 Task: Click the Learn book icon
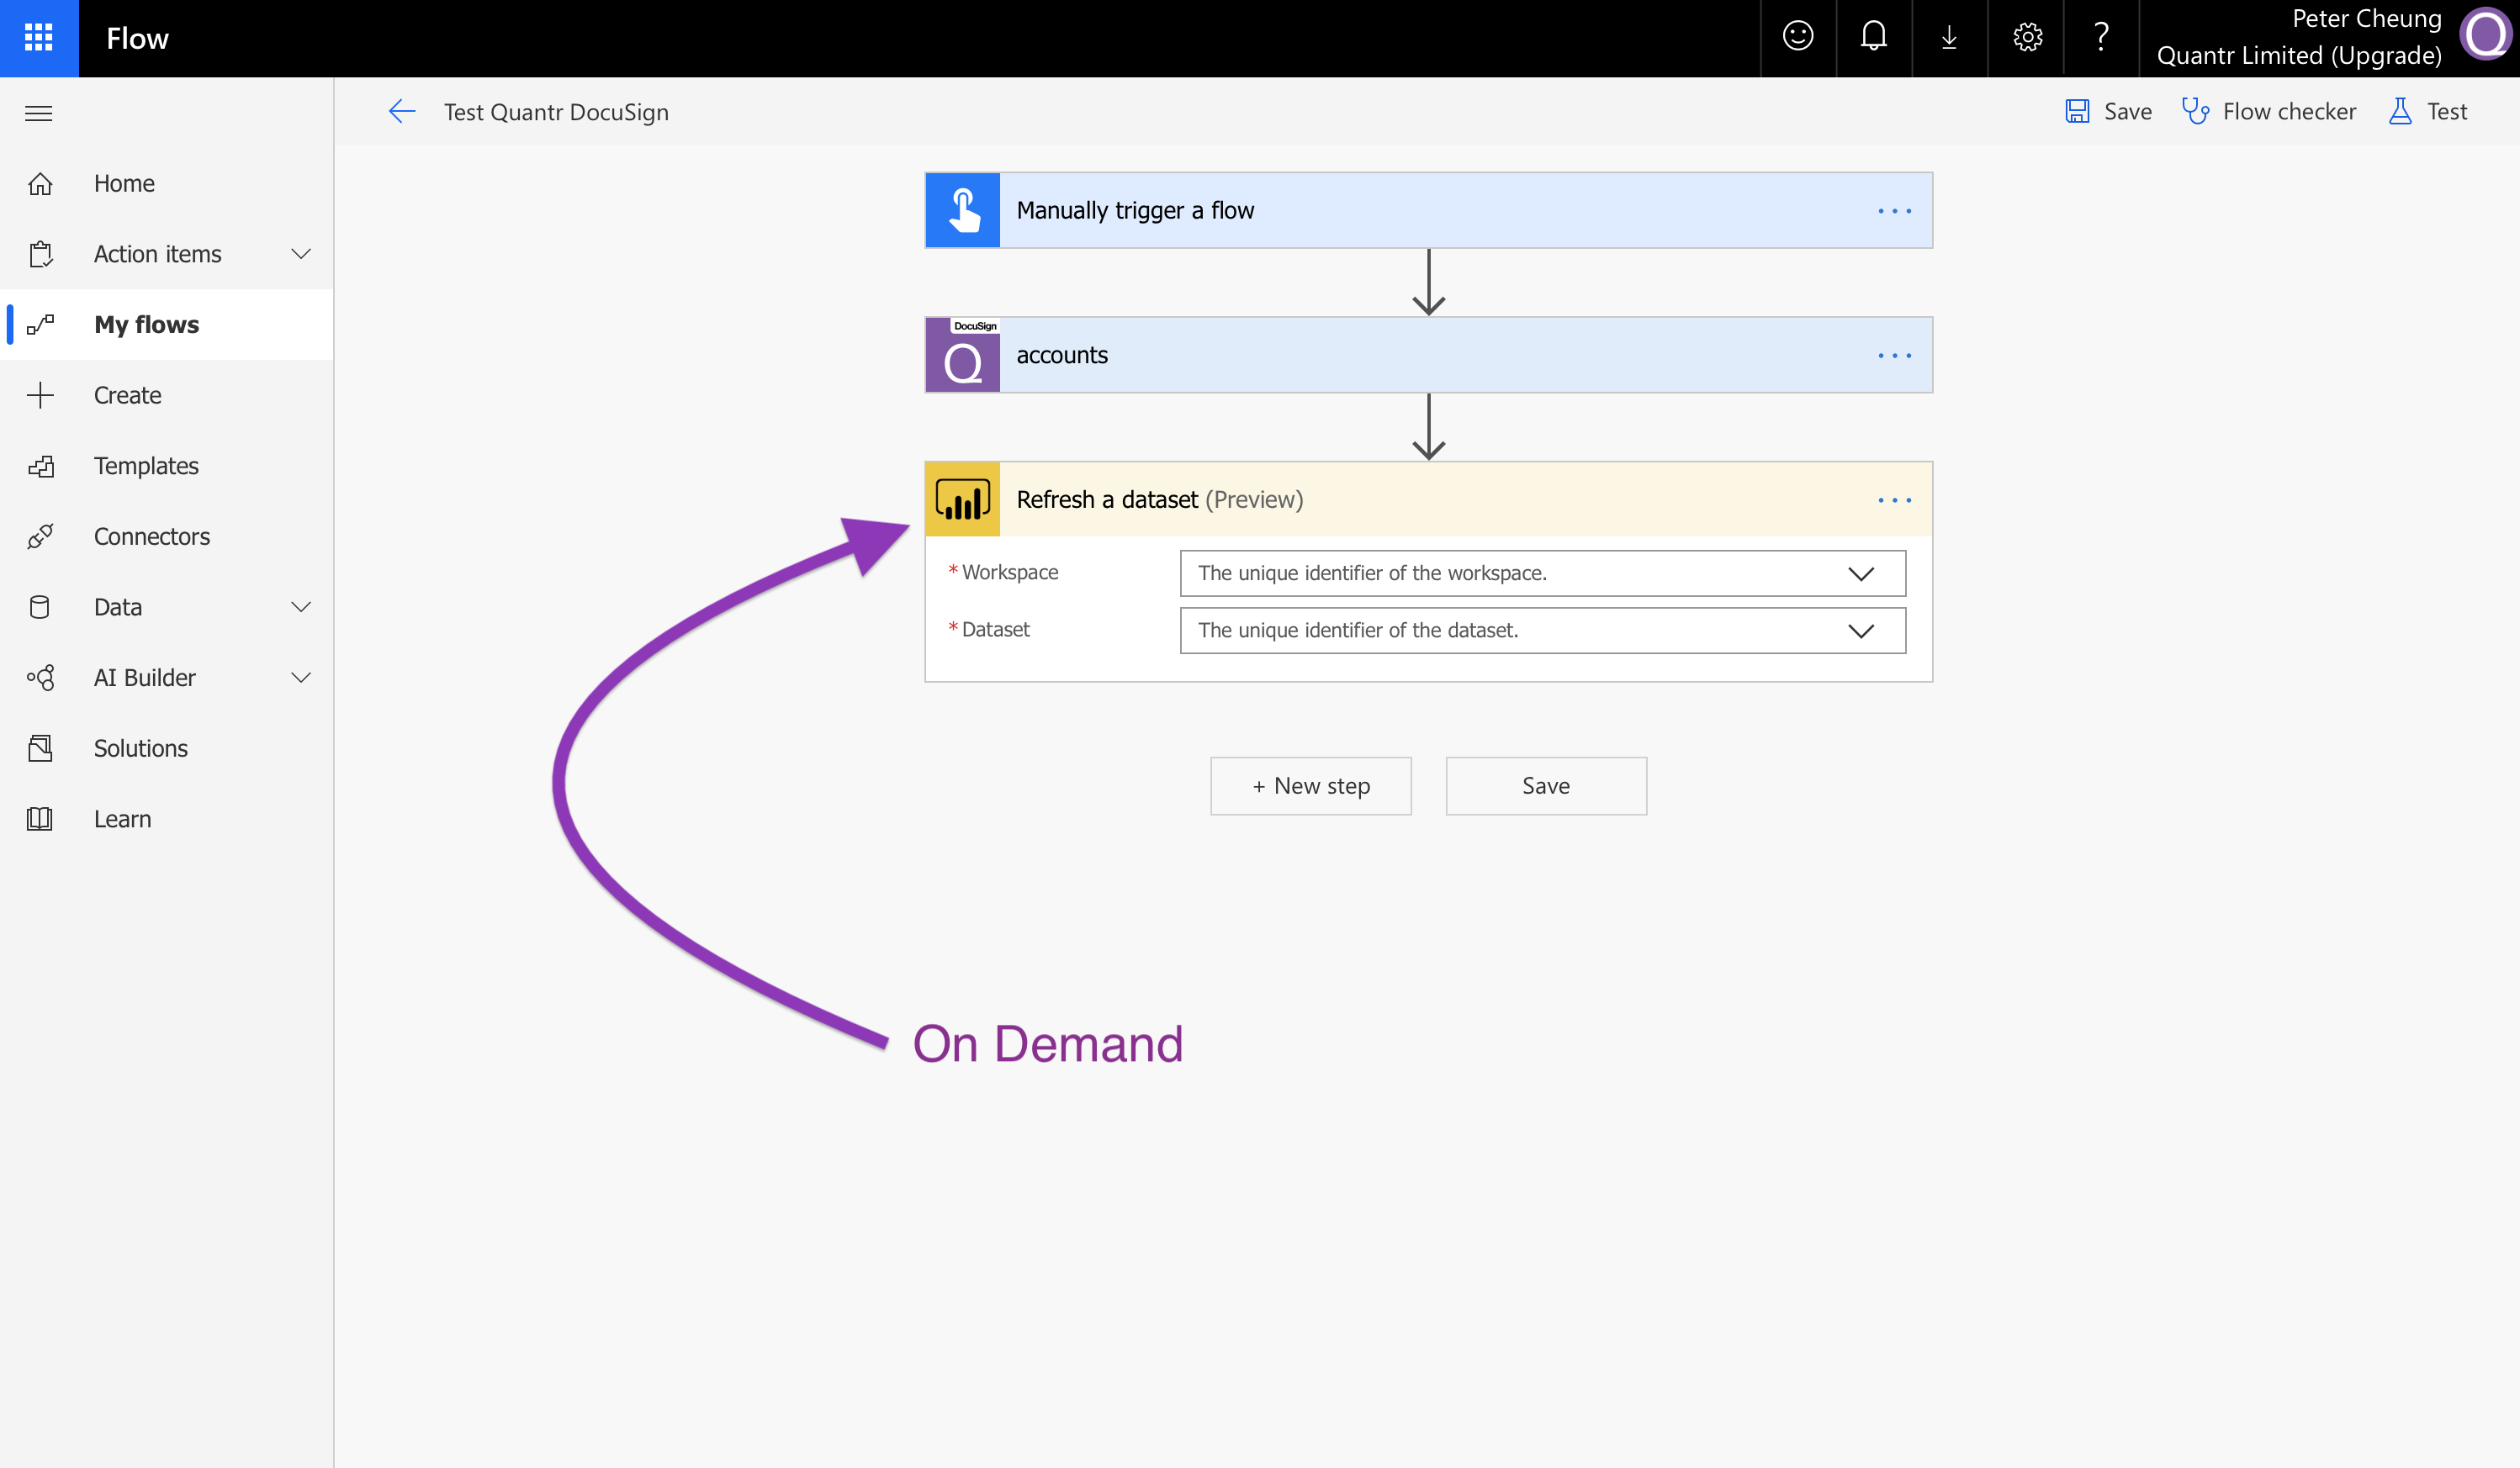40,818
